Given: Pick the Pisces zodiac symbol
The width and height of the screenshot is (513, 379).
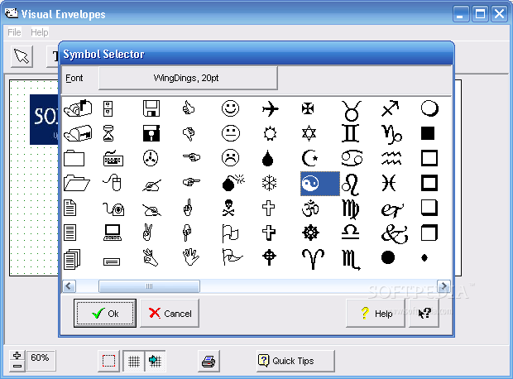Looking at the screenshot, I should point(389,183).
